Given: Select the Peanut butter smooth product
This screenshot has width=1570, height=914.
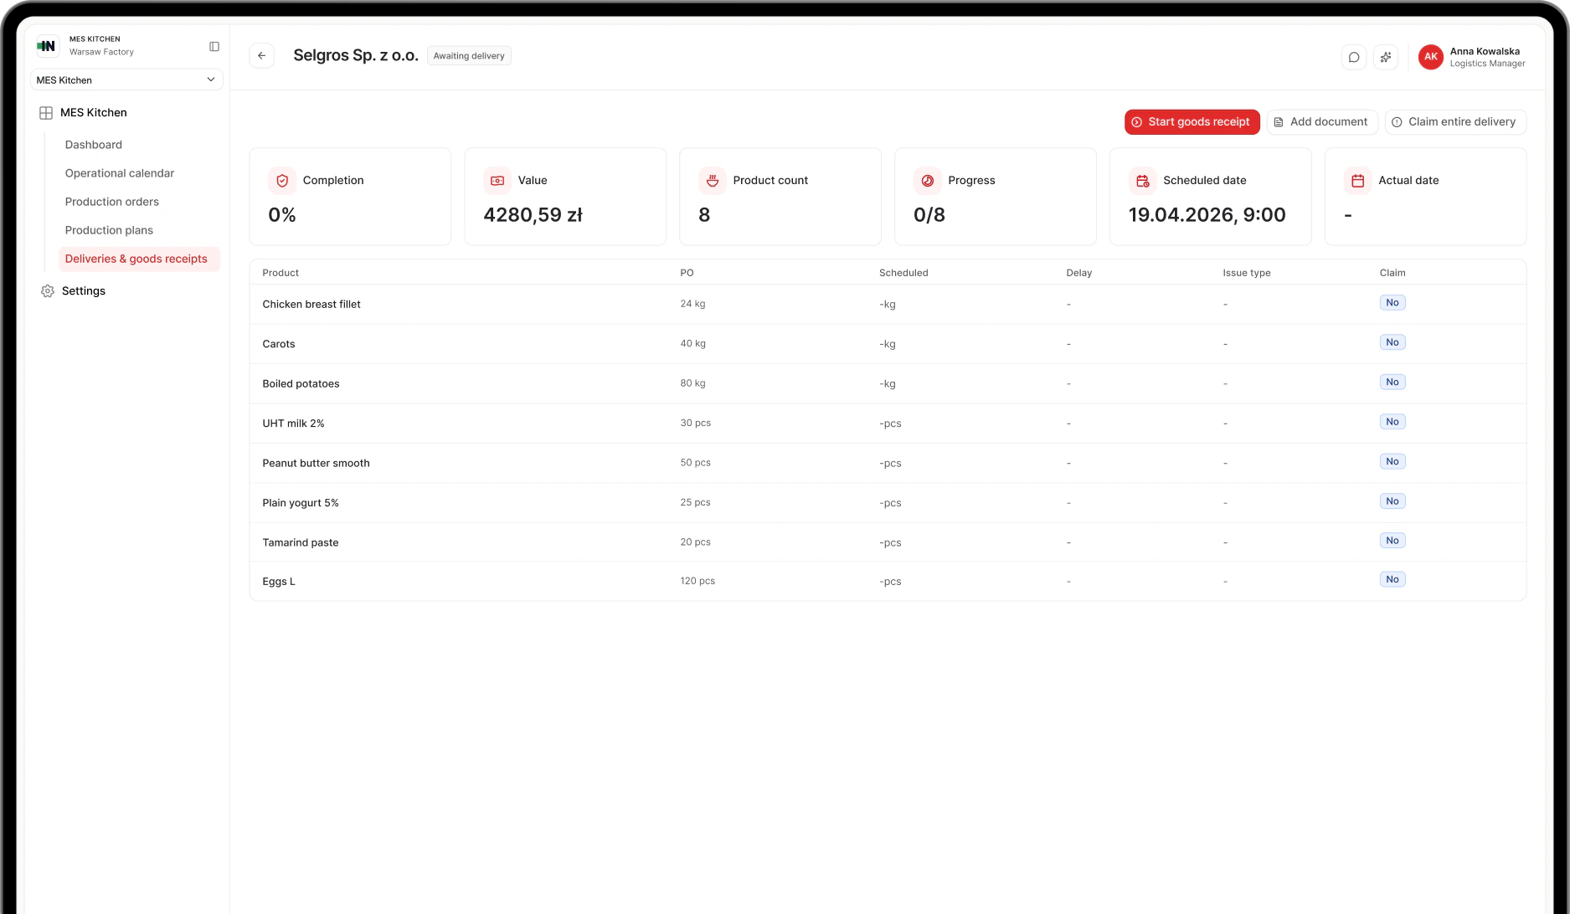Looking at the screenshot, I should coord(316,464).
